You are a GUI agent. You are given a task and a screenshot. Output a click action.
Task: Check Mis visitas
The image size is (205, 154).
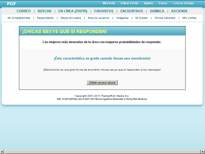click(x=189, y=18)
